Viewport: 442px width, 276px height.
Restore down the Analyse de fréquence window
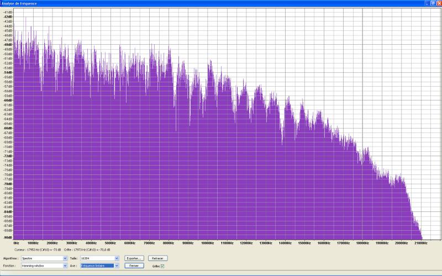click(x=433, y=3)
